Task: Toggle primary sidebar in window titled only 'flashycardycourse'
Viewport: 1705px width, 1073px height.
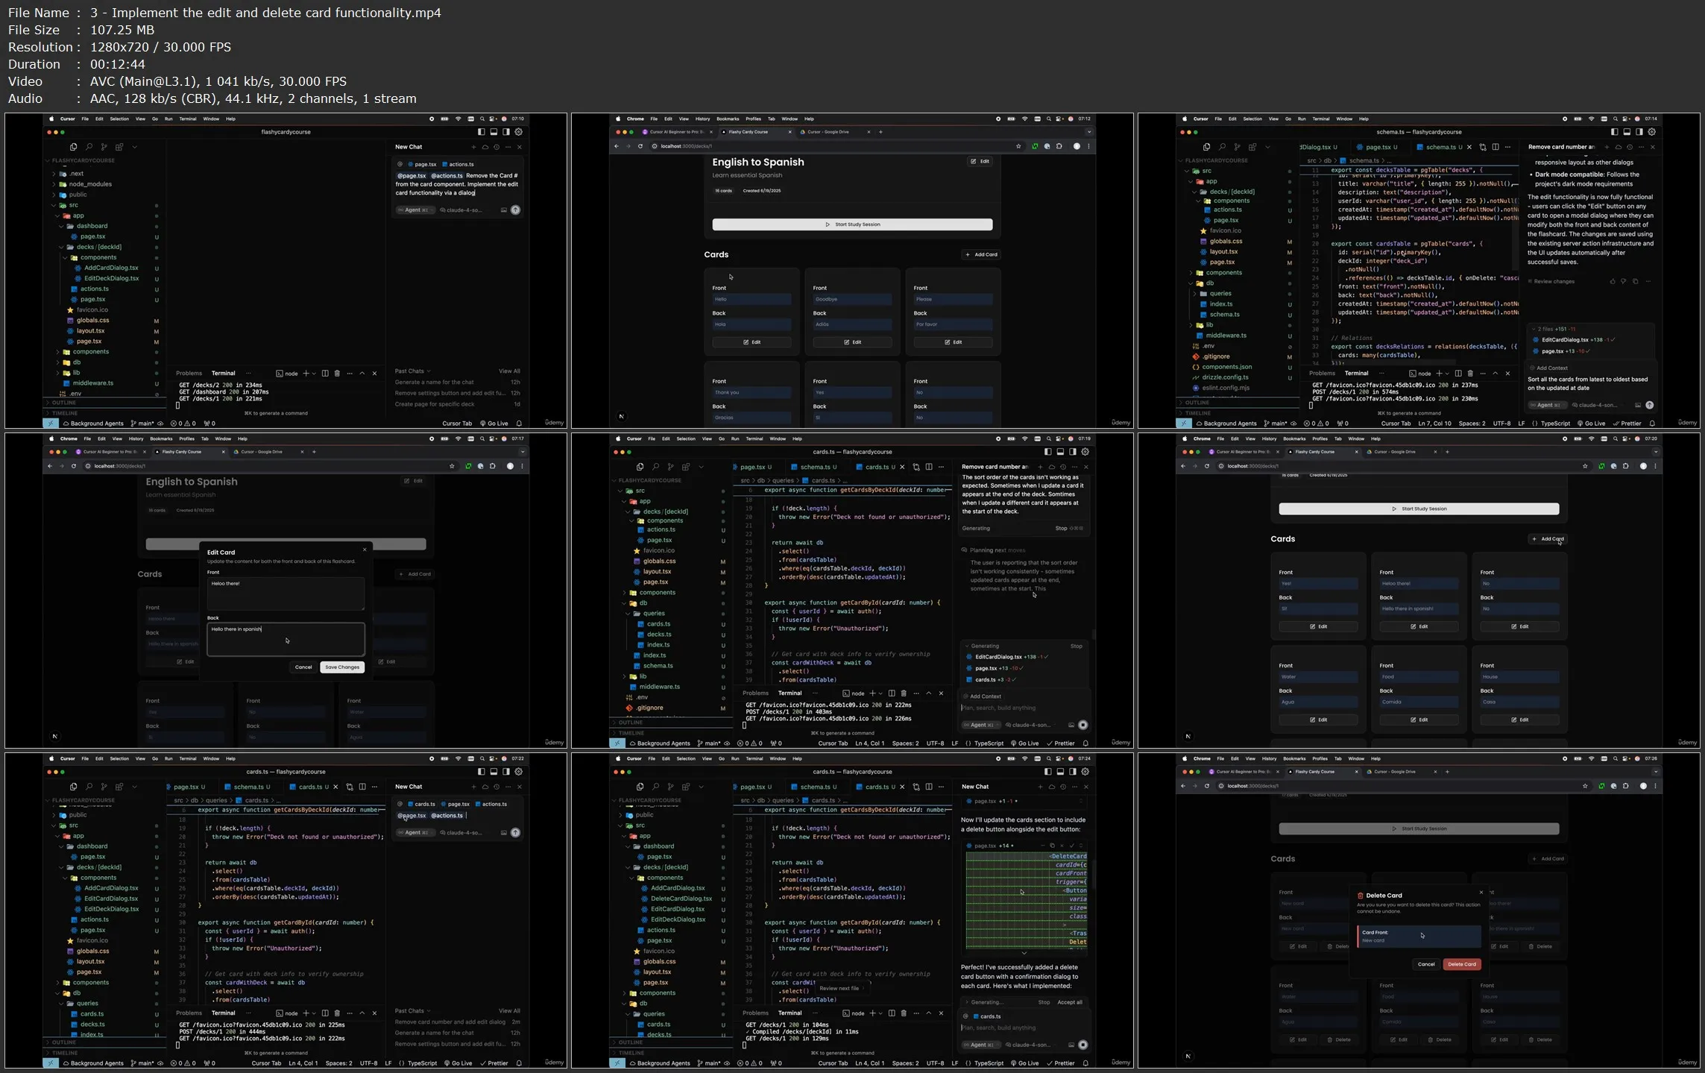Action: [481, 132]
